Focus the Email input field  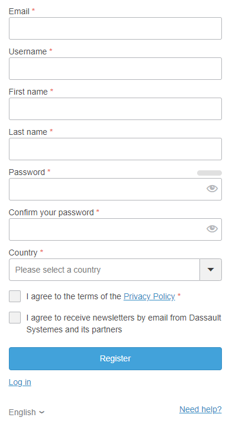(115, 28)
